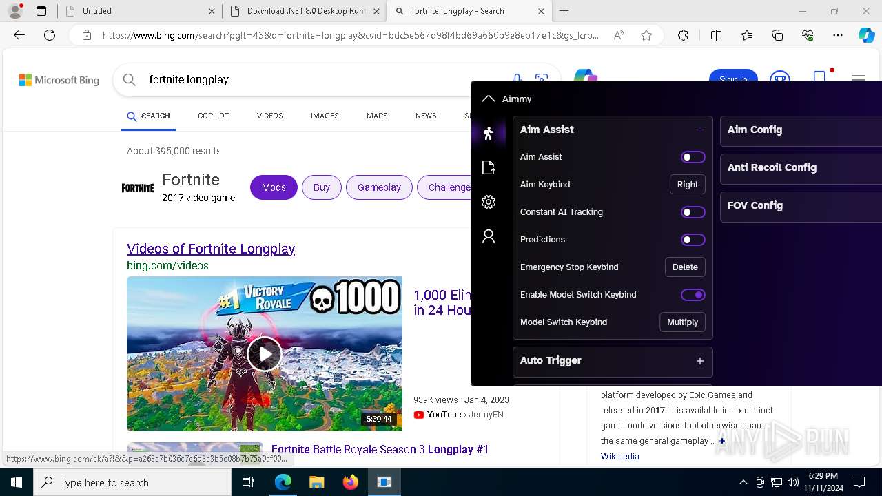
Task: Enable the Aim Assist toggle
Action: pos(693,157)
